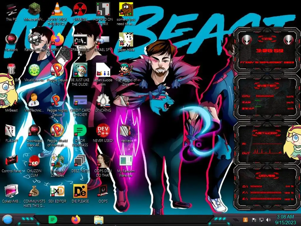
Task: Click the left alien head on Time widget
Action: click(247, 40)
